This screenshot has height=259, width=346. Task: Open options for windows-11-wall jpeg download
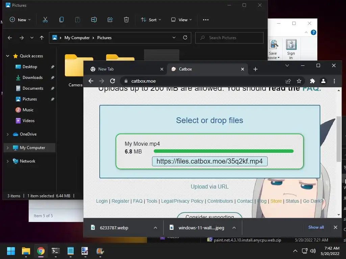(x=234, y=228)
